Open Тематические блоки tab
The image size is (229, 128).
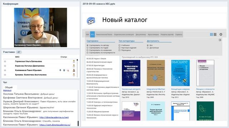104,34
